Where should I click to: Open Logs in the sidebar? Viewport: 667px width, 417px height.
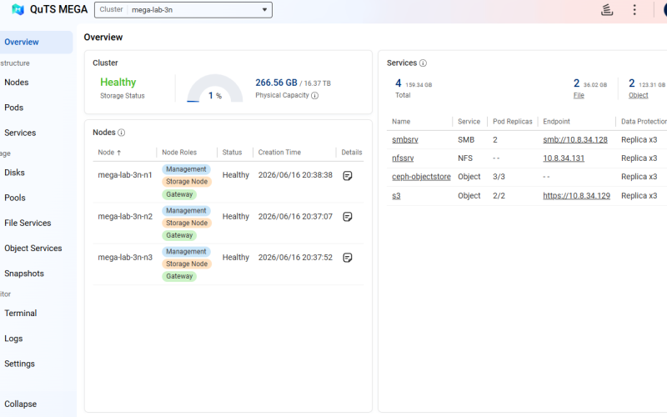(13, 339)
